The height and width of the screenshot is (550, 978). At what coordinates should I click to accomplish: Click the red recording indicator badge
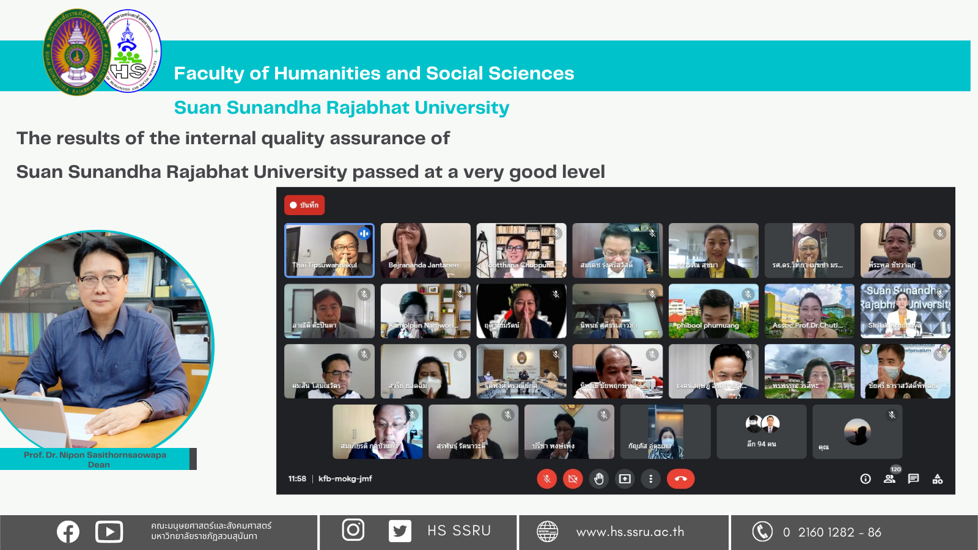click(x=304, y=205)
